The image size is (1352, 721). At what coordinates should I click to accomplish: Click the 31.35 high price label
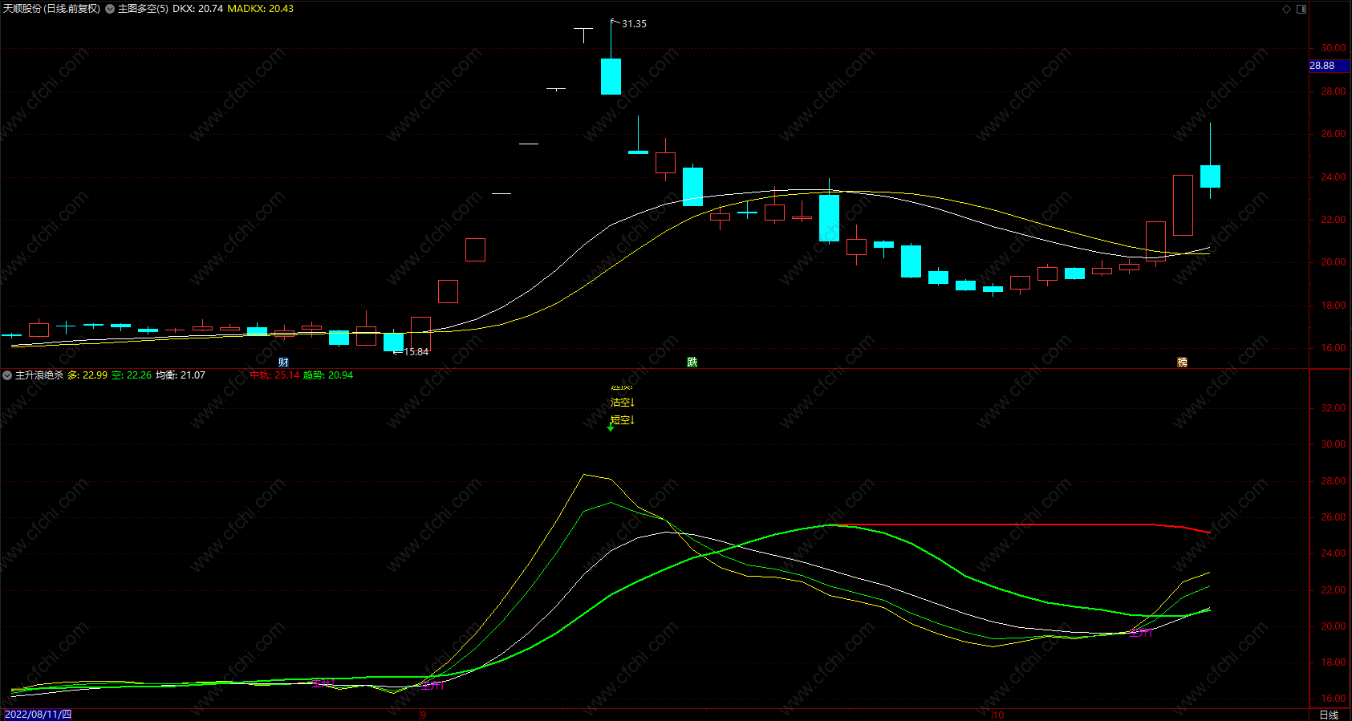click(634, 24)
